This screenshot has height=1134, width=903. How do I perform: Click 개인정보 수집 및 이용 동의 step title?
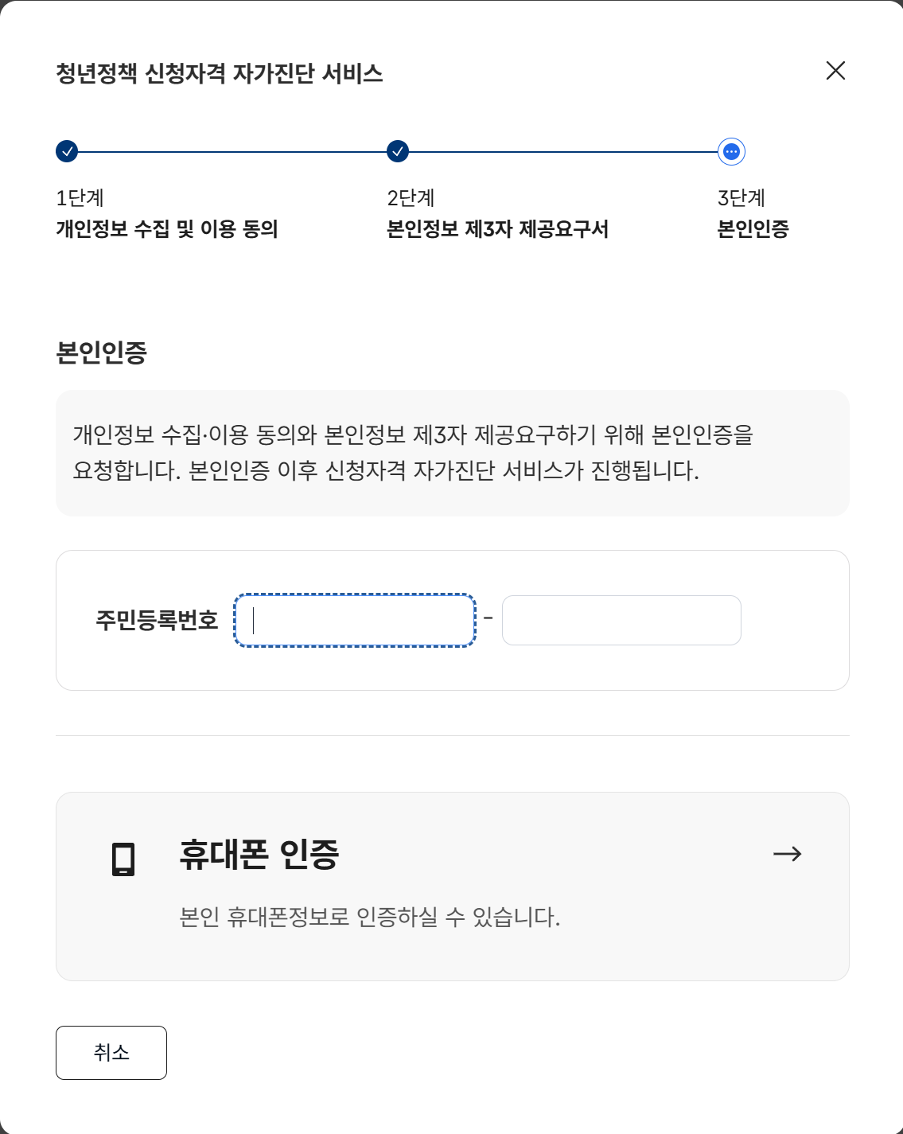point(167,229)
